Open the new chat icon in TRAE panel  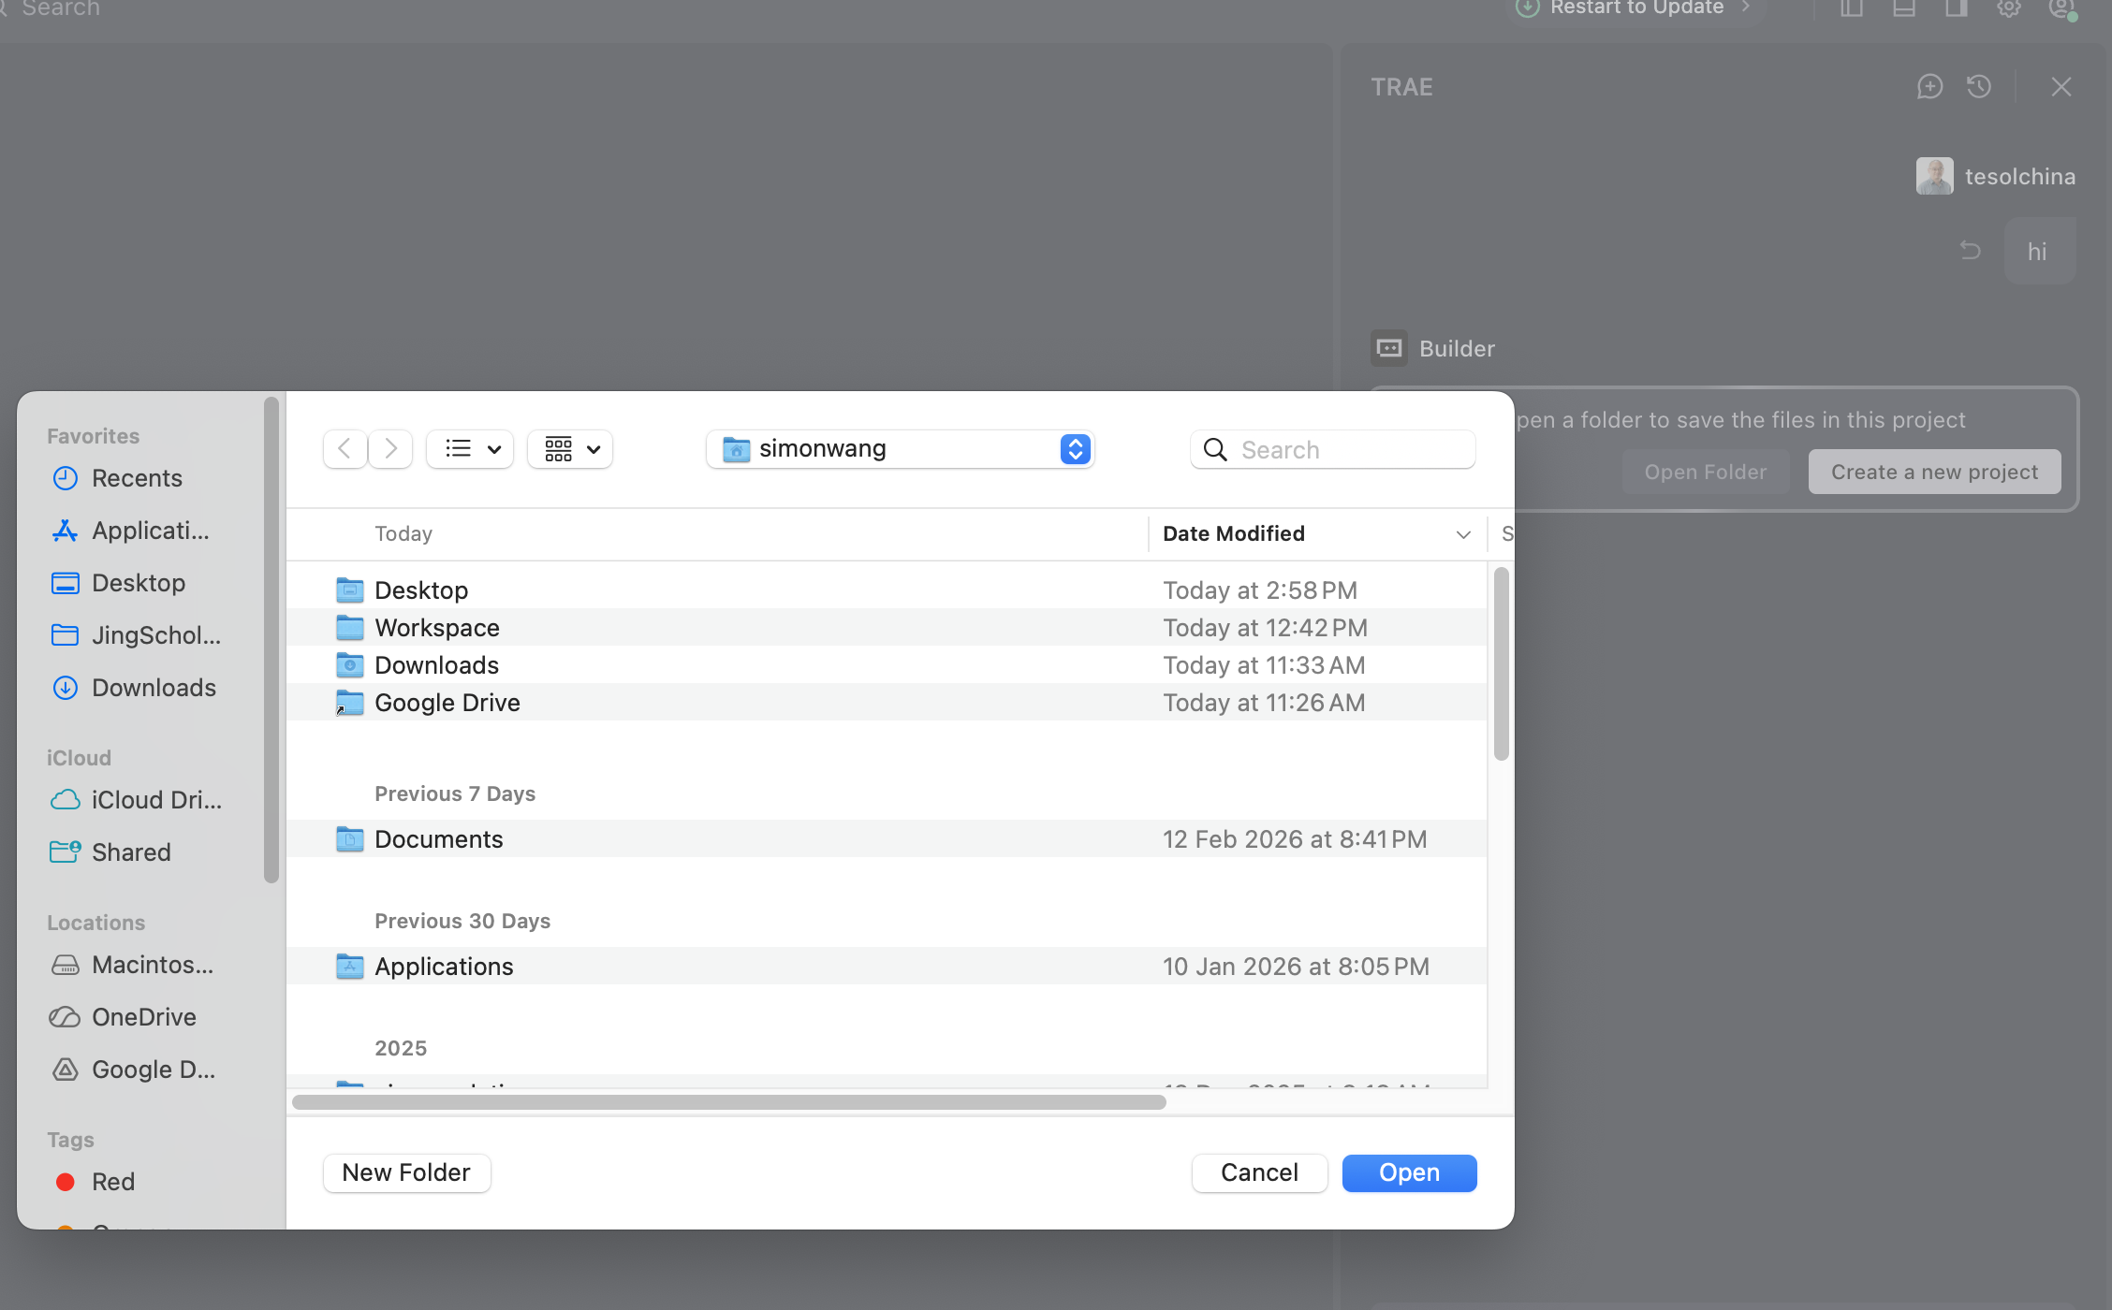pyautogui.click(x=1929, y=87)
